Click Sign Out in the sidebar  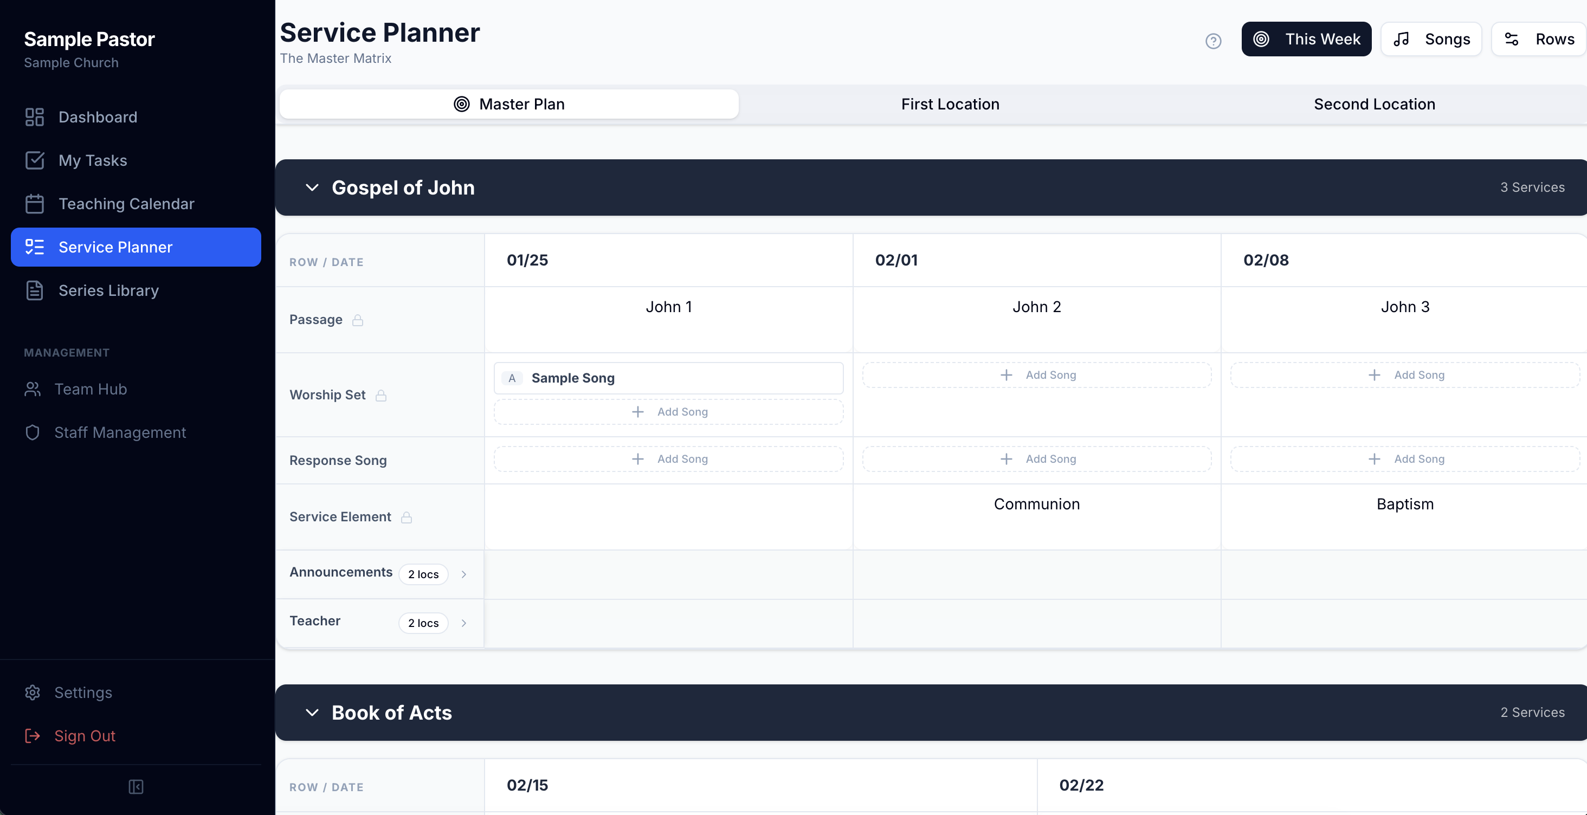tap(85, 735)
